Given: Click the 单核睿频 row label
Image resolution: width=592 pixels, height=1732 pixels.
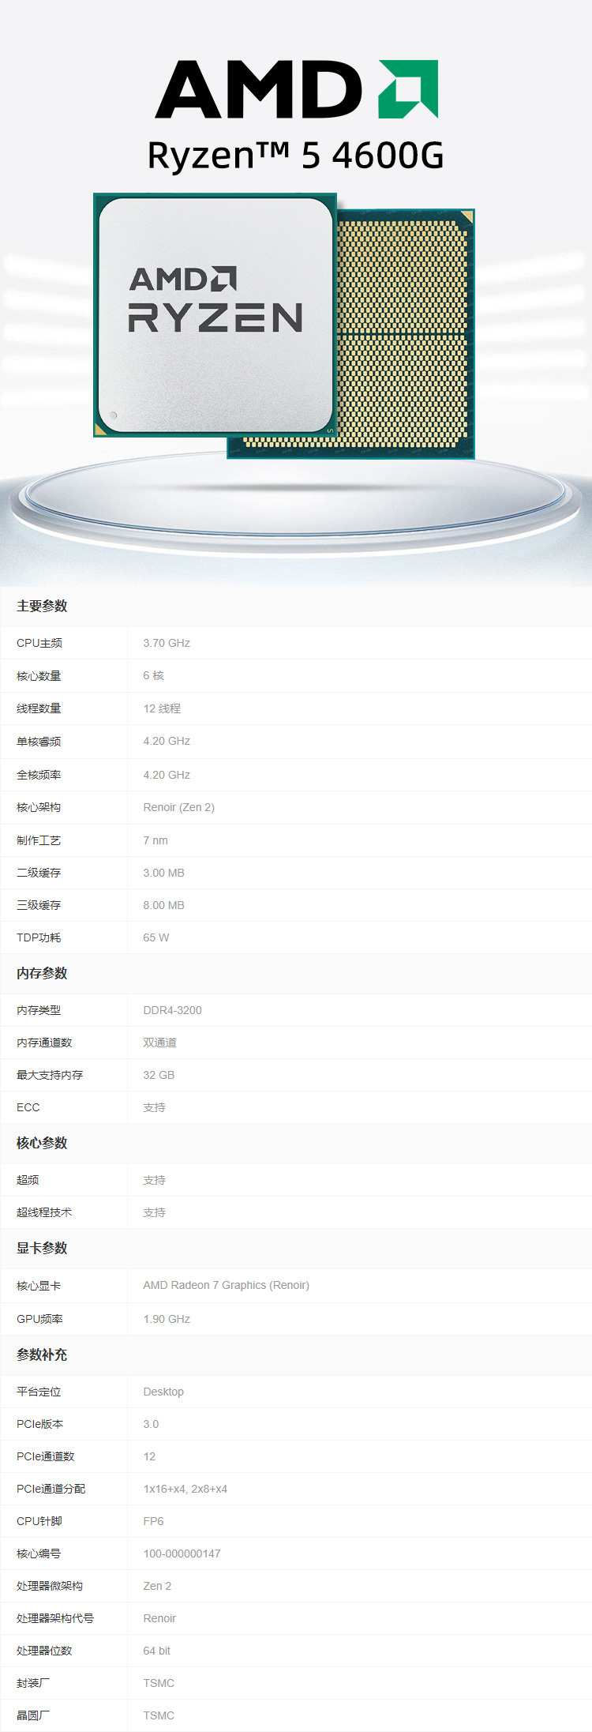Looking at the screenshot, I should [x=39, y=741].
